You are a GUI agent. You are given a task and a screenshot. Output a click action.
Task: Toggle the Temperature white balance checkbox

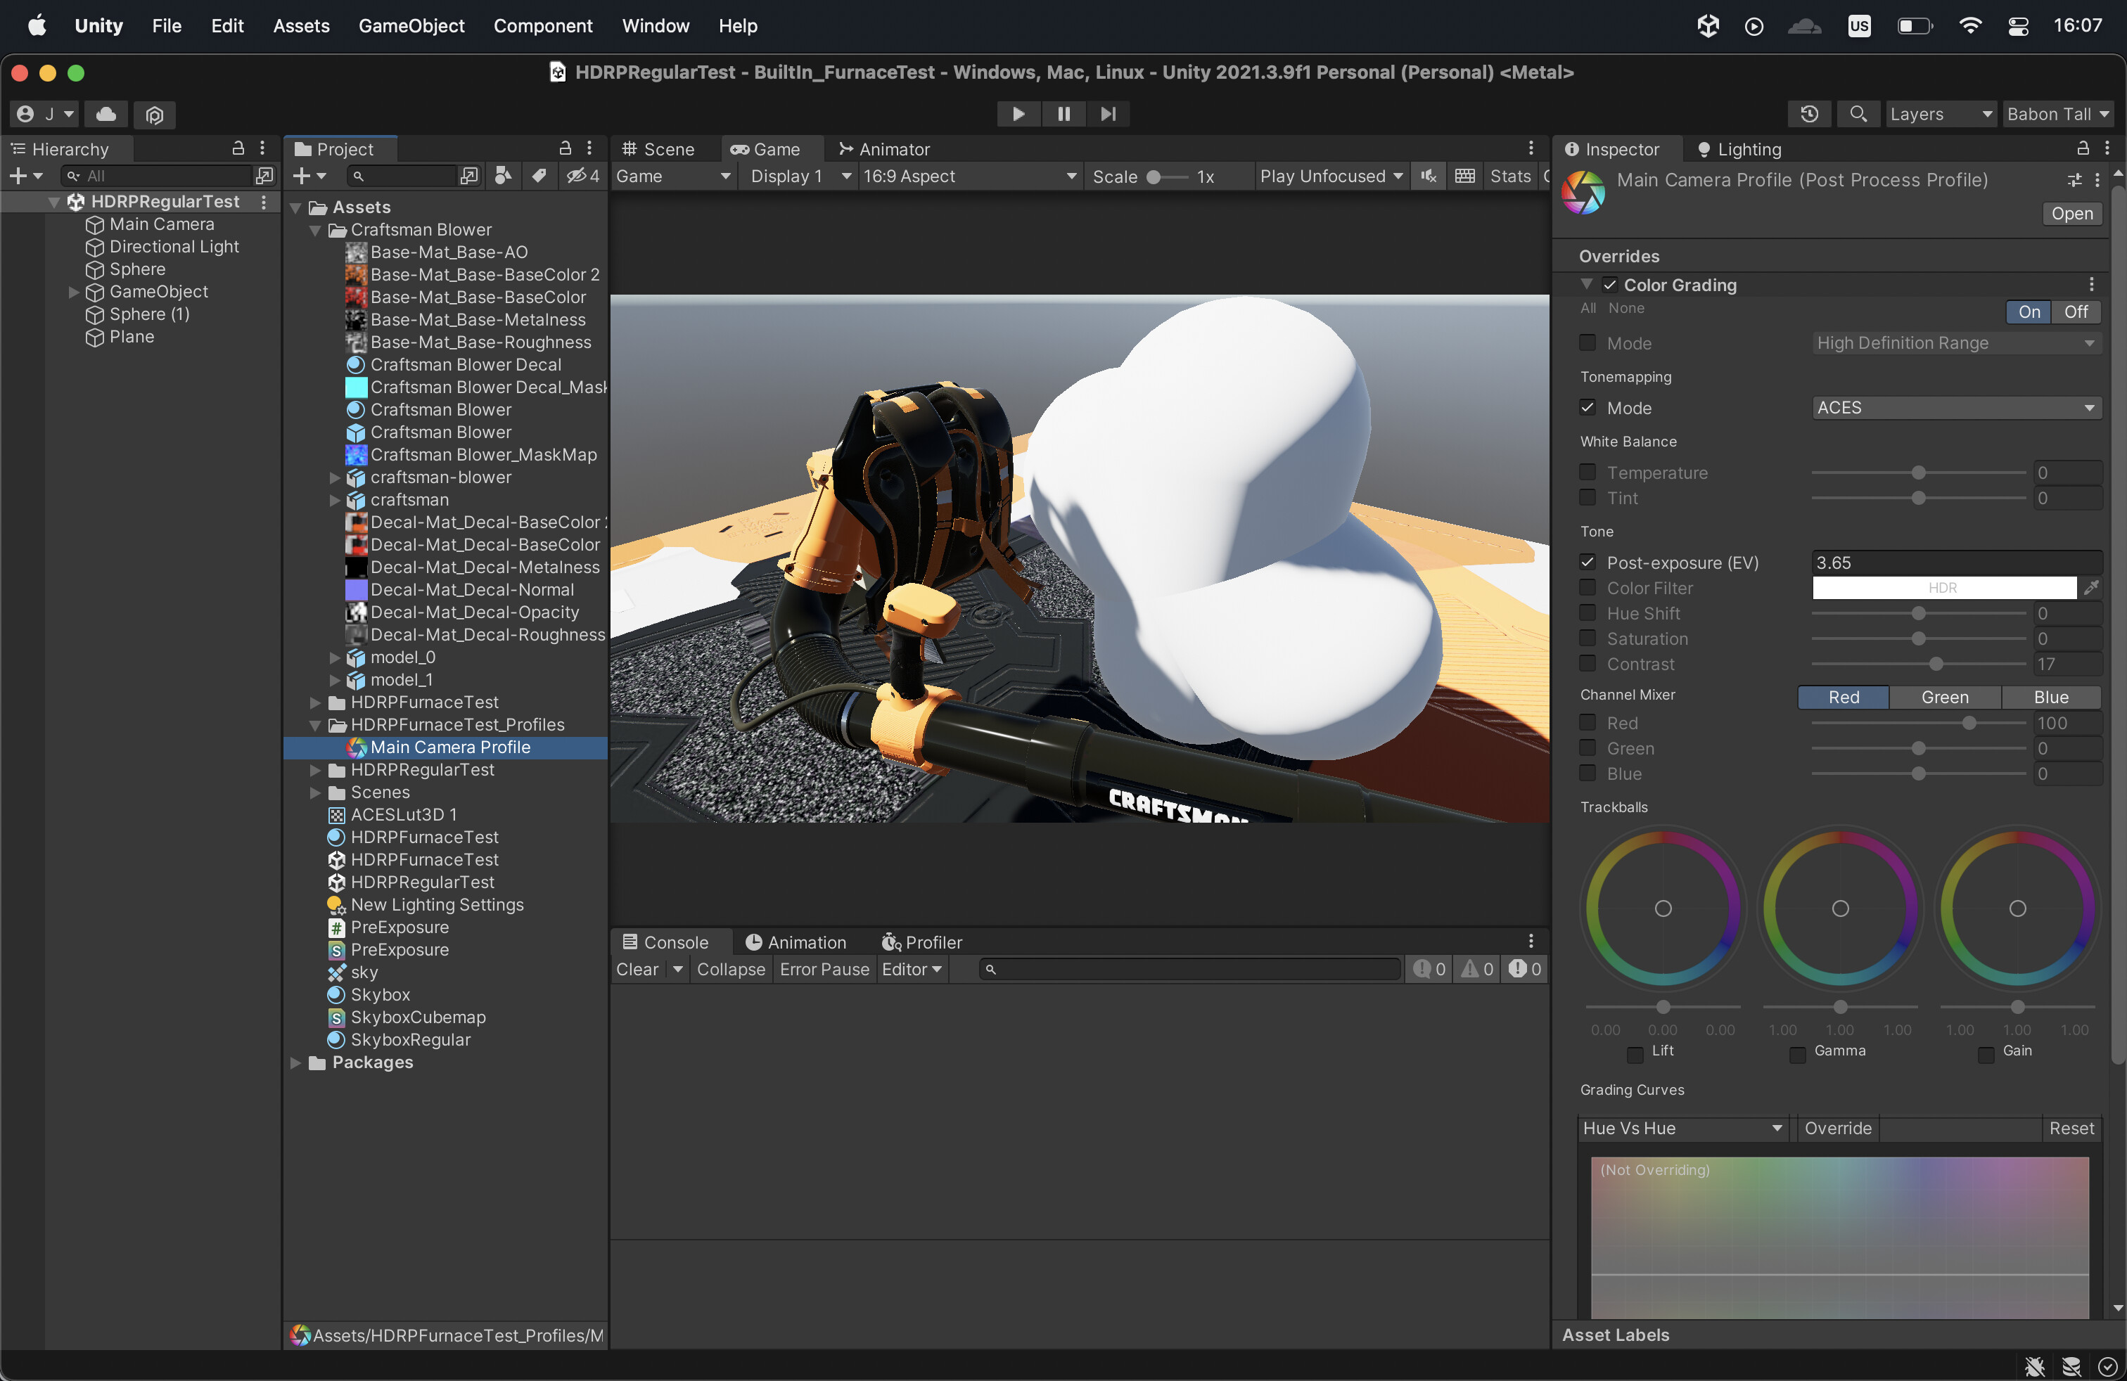1588,472
